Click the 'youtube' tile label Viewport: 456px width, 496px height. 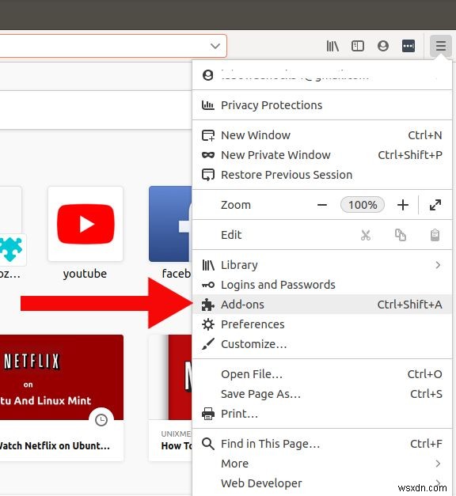coord(85,274)
